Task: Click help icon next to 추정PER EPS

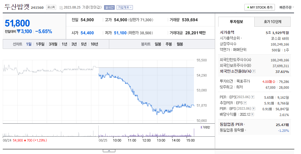Action: (x=245, y=103)
